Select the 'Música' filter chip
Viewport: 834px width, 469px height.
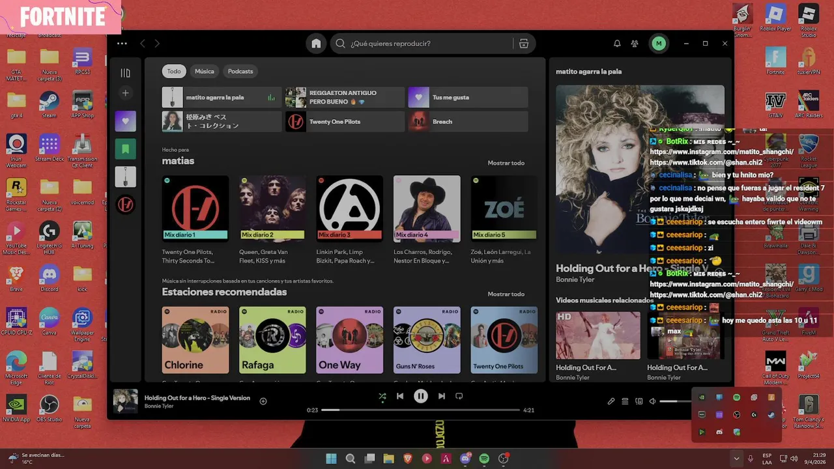205,71
